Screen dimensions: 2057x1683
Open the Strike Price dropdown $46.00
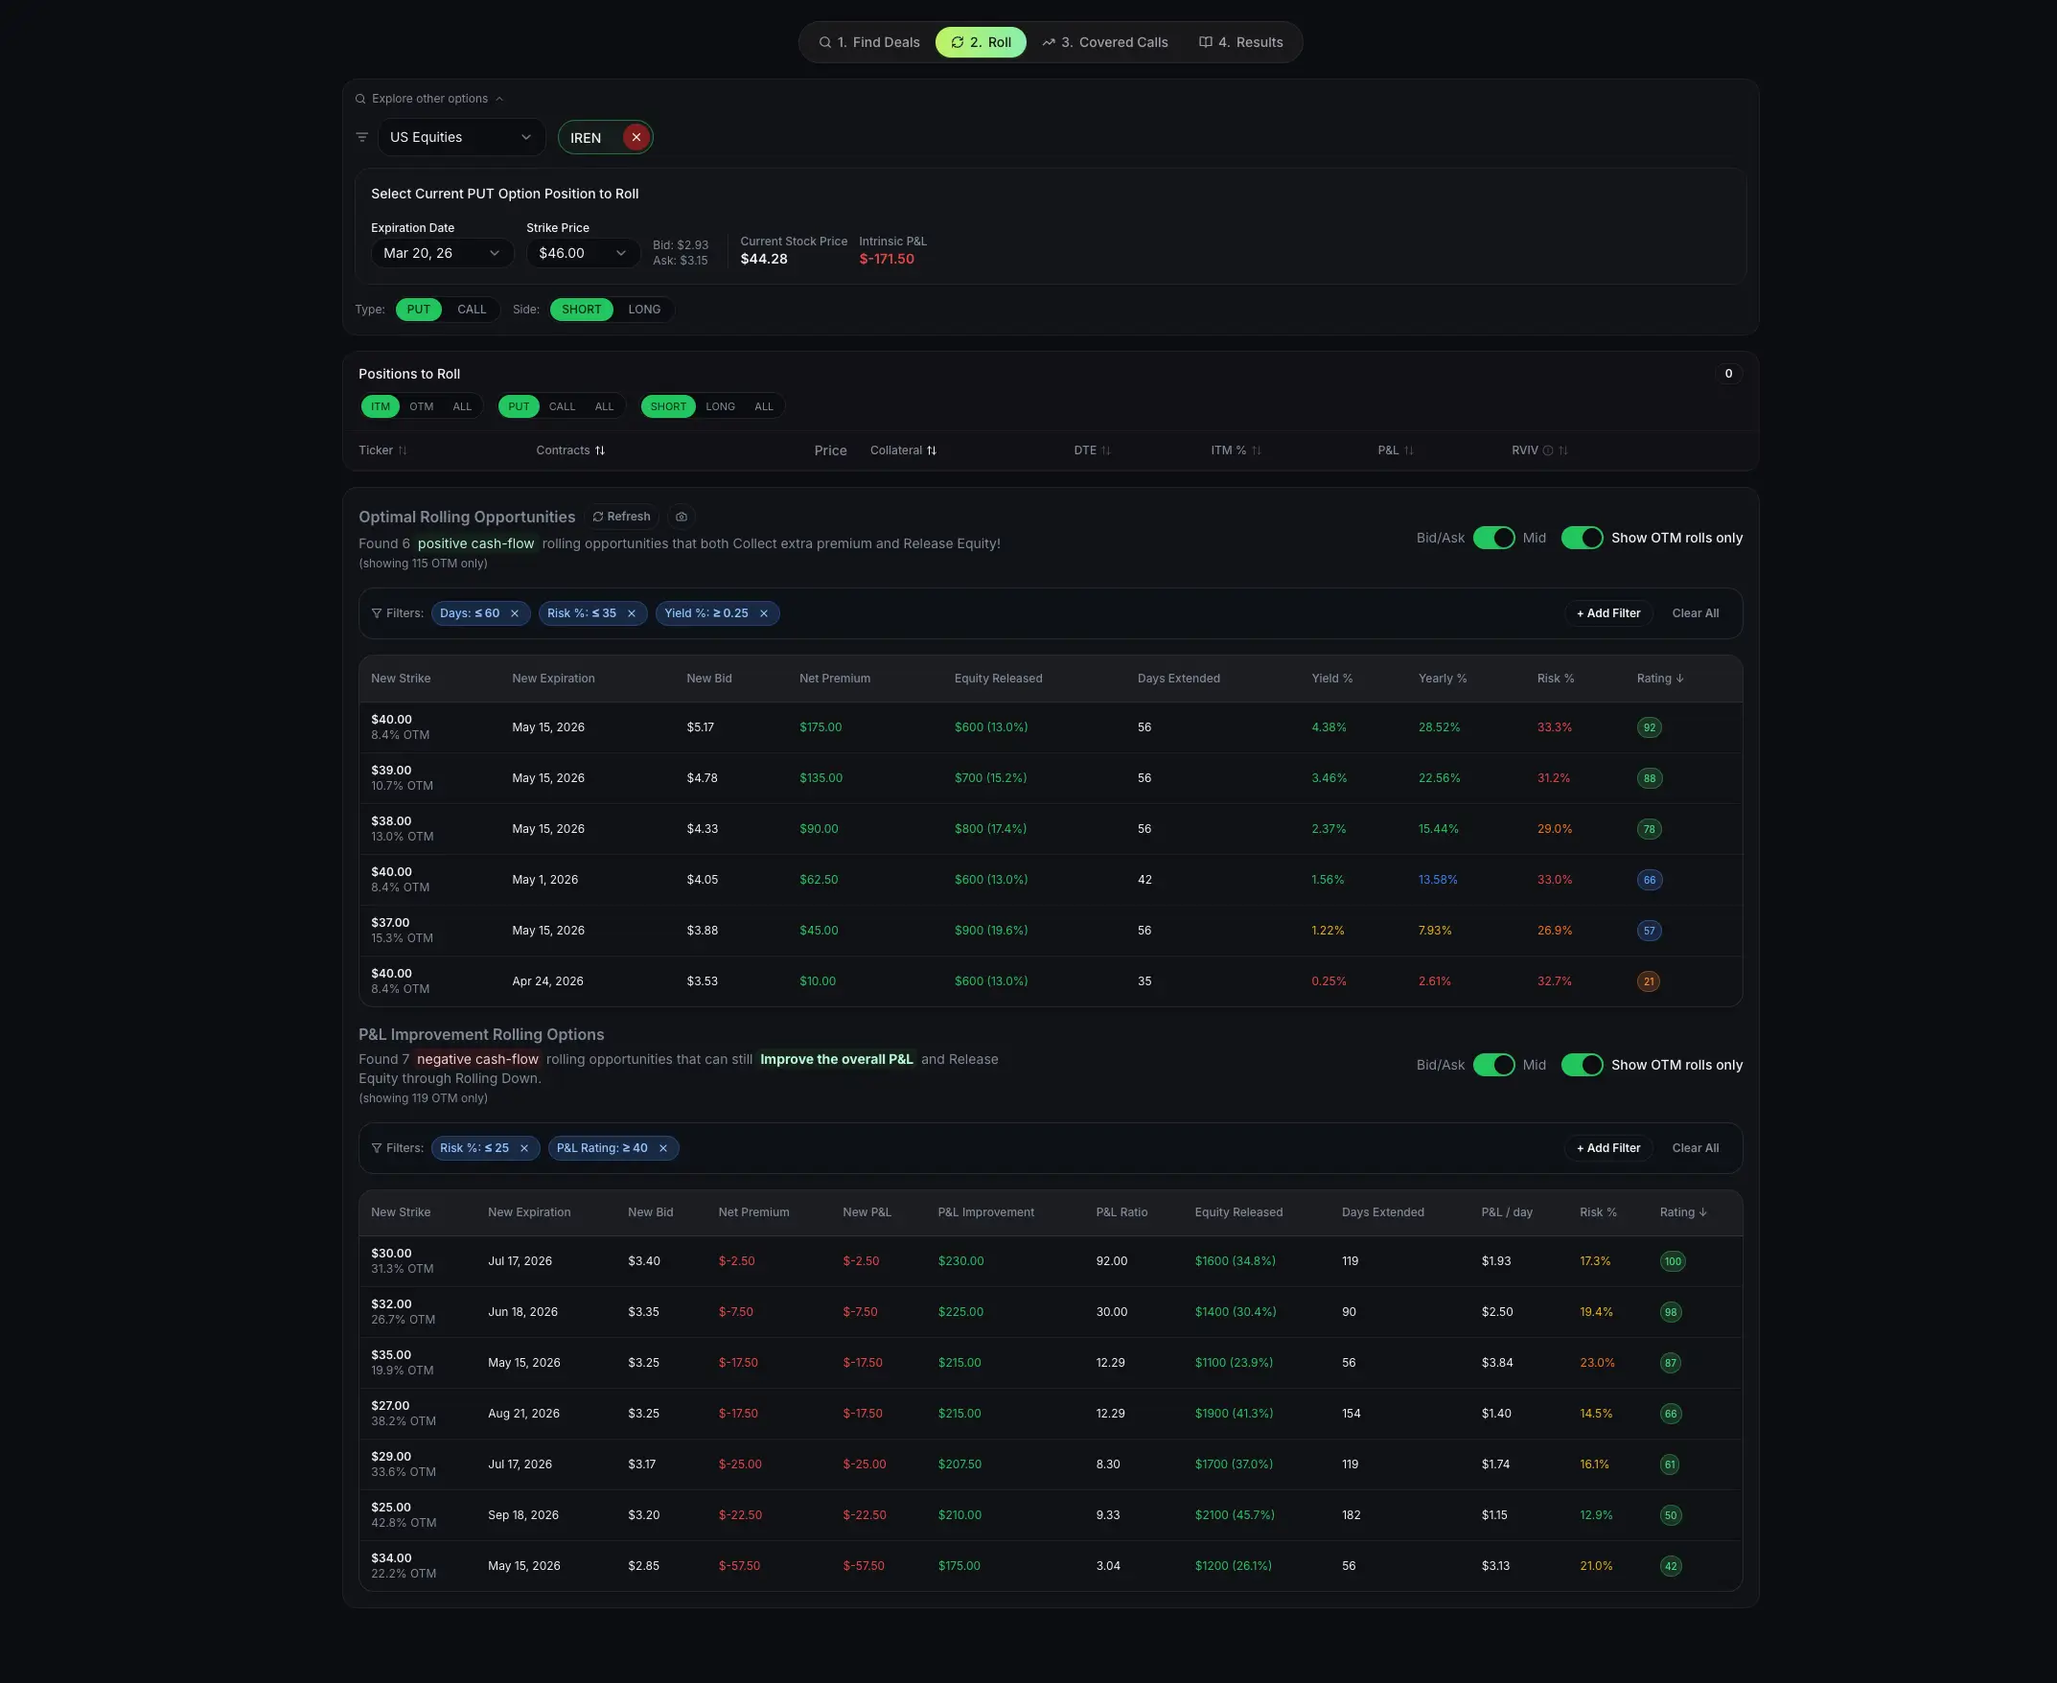click(583, 254)
